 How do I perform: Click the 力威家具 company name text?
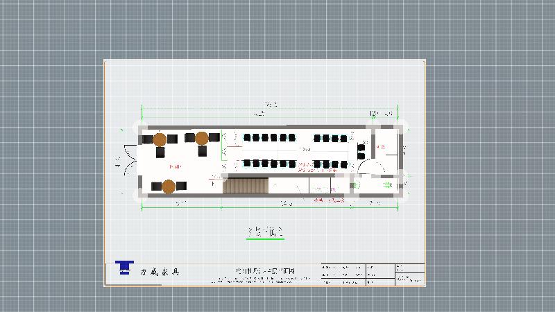tap(160, 272)
